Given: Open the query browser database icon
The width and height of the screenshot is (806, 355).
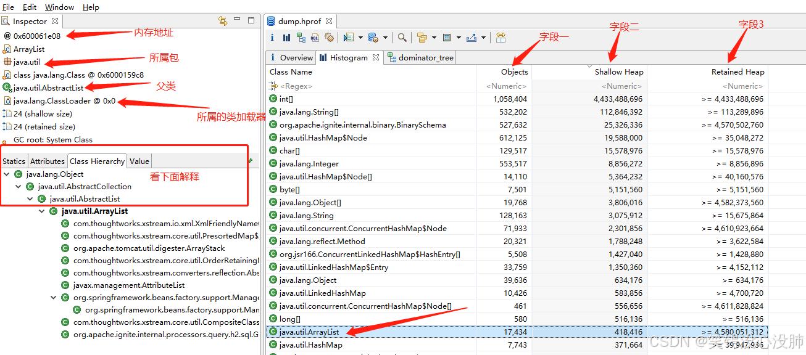Looking at the screenshot, I should [373, 38].
